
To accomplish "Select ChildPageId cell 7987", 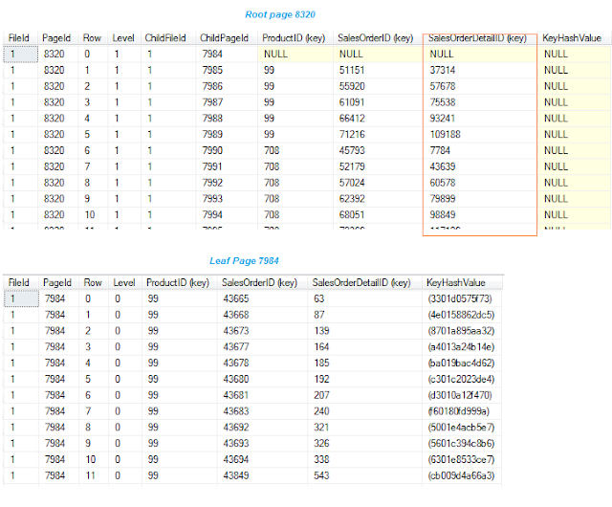I will (x=227, y=102).
